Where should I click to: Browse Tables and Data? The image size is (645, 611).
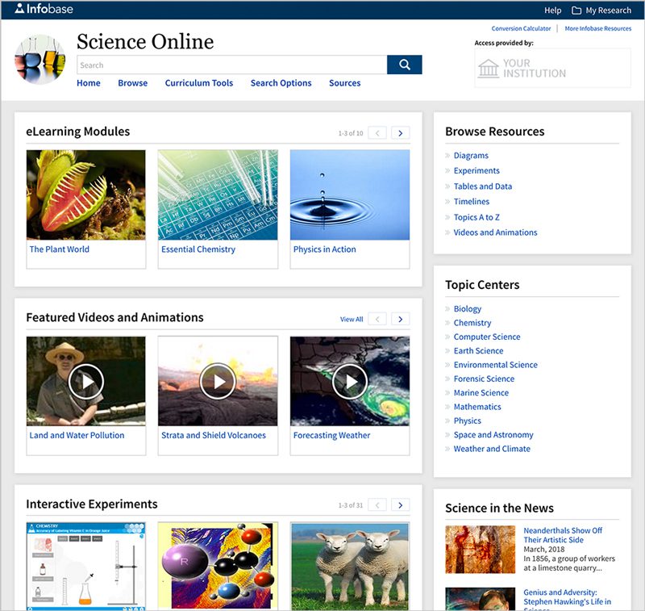[482, 186]
